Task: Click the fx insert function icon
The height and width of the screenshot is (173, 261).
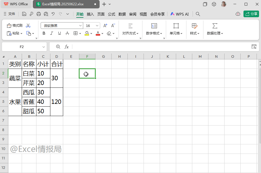Action: point(67,47)
